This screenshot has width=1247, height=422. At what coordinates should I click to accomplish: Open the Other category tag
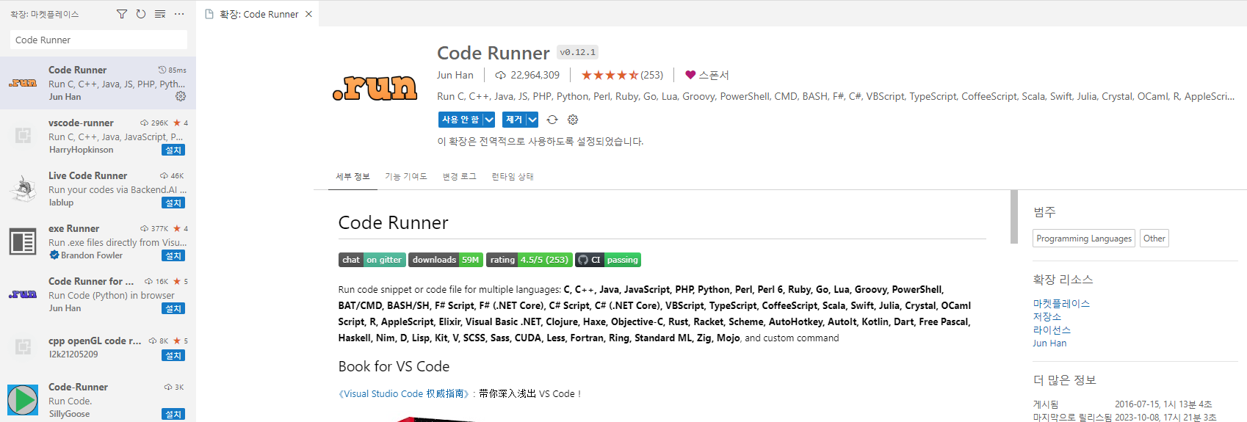[1154, 239]
